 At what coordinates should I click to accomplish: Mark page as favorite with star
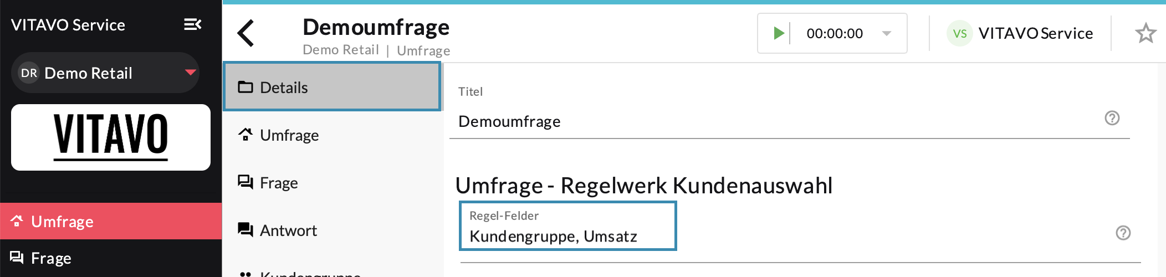coord(1145,33)
